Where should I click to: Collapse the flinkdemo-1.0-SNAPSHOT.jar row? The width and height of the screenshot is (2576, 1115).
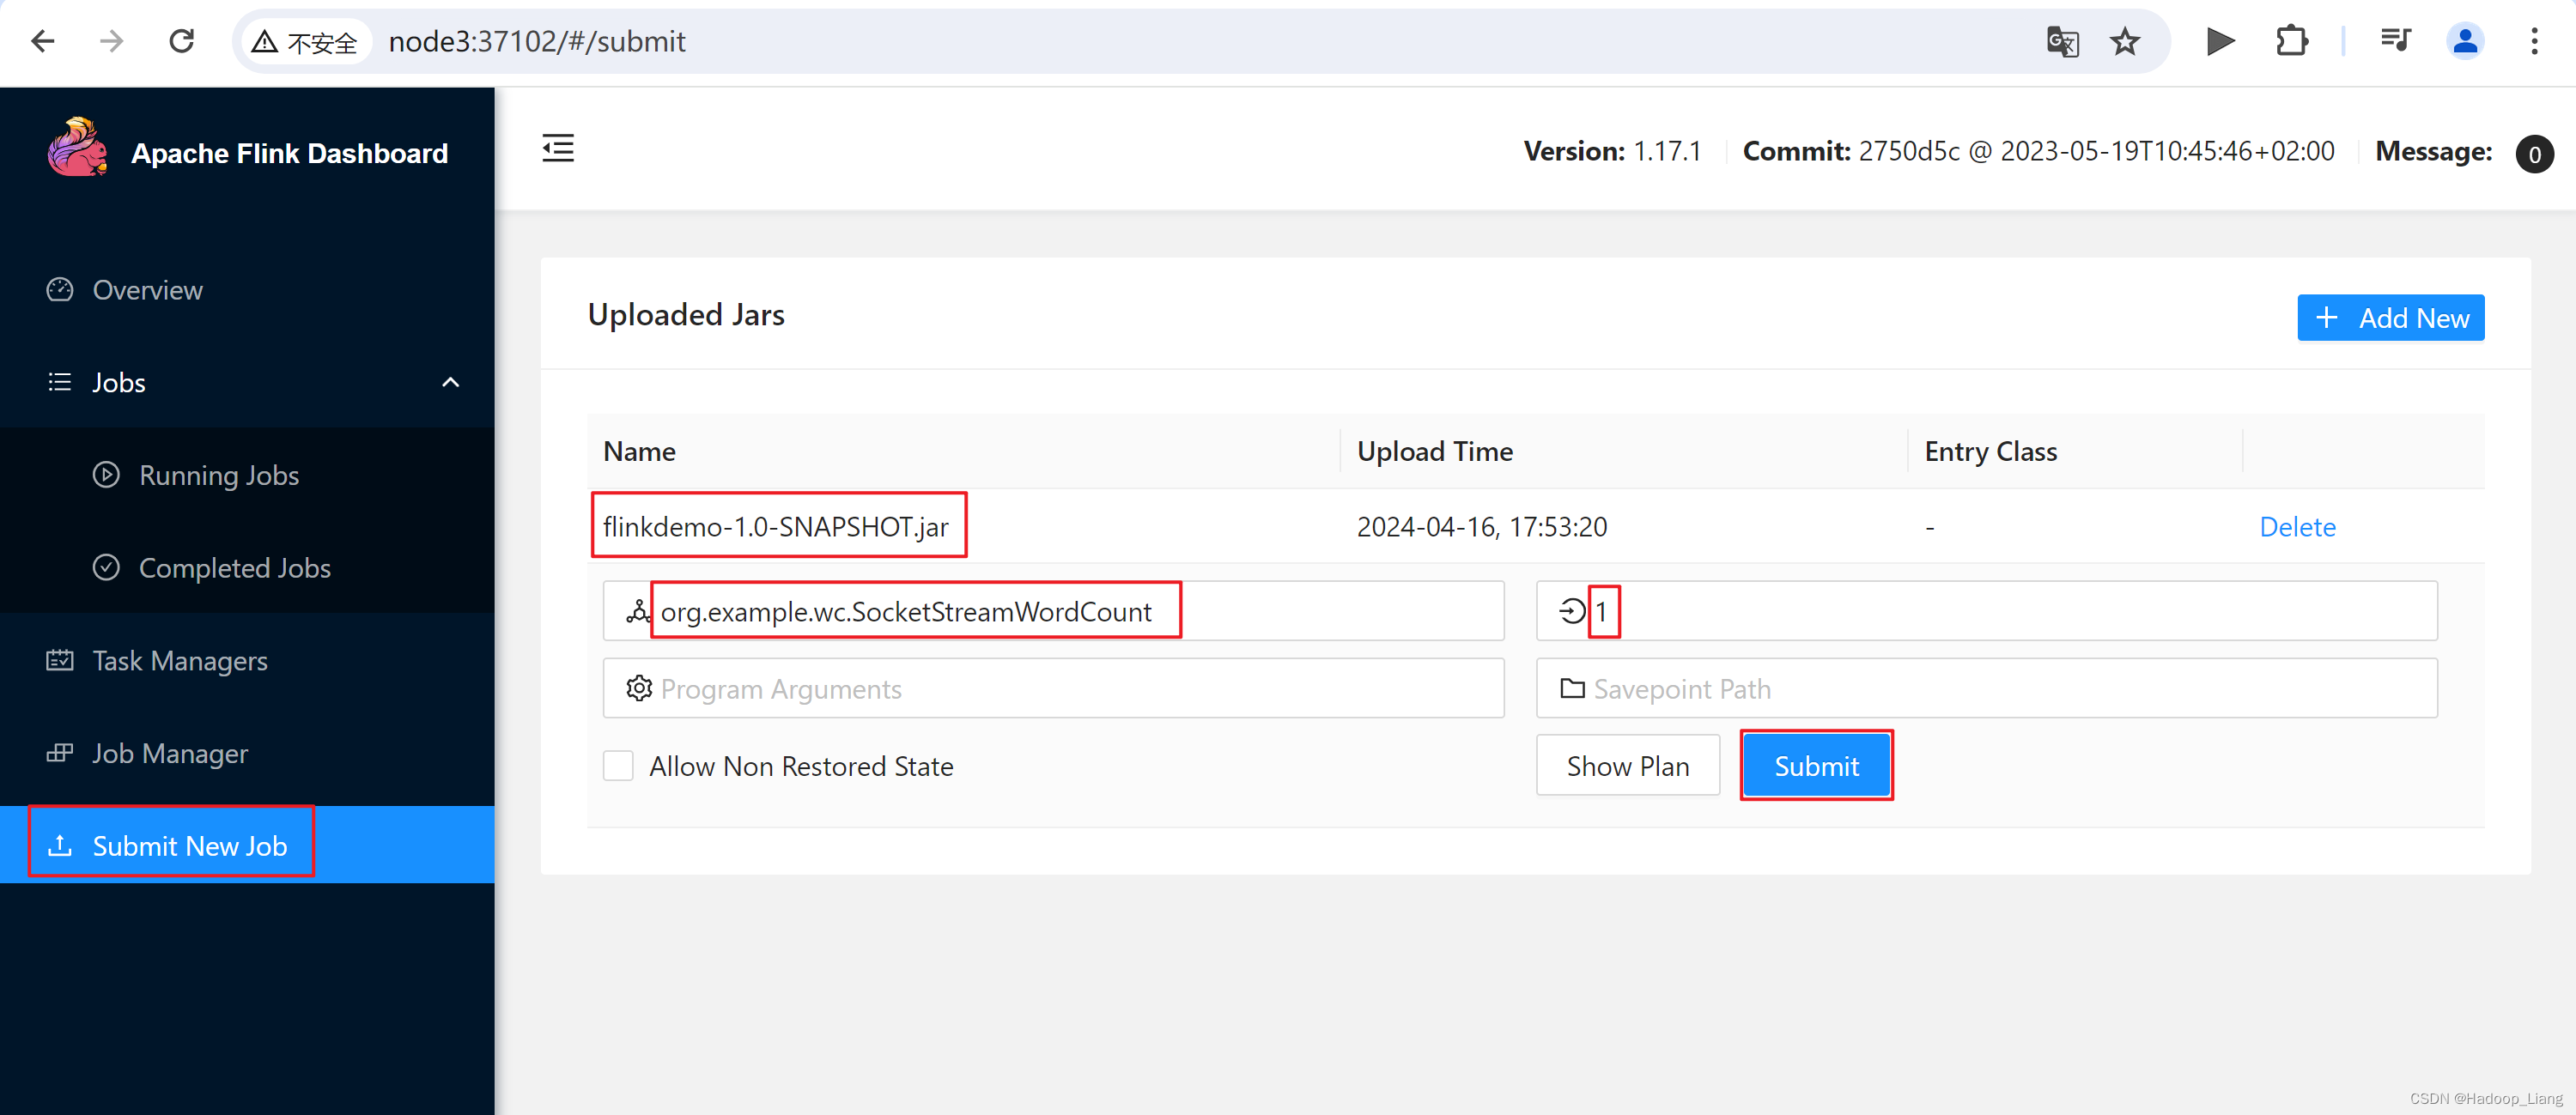click(x=775, y=526)
